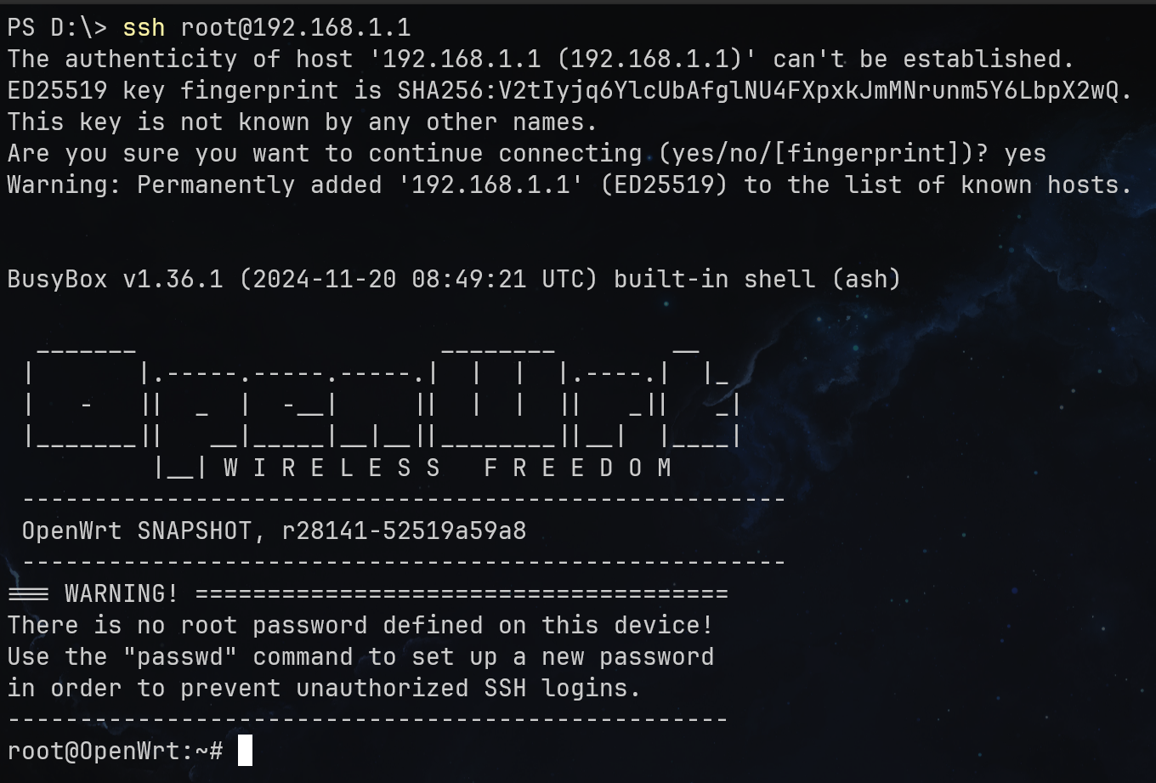
Task: Click 'Permanently added' warning line
Action: pyautogui.click(x=570, y=185)
